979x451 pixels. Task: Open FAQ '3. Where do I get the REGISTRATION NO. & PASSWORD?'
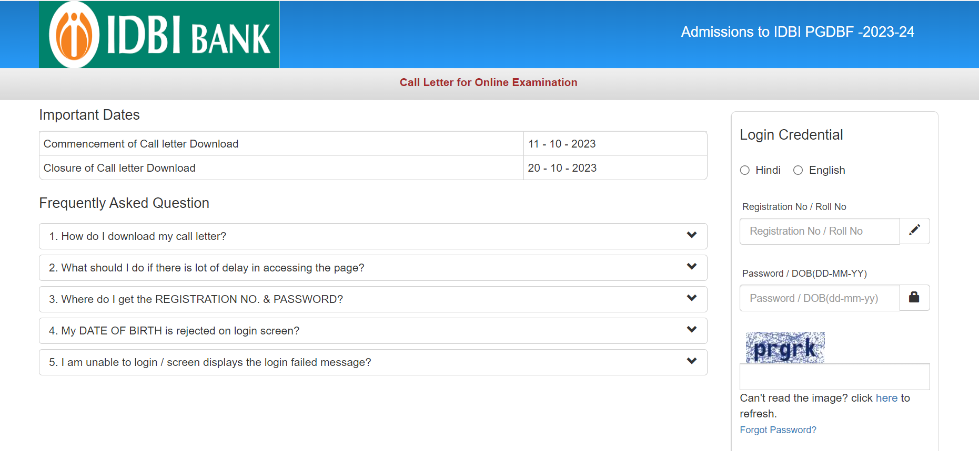click(373, 299)
